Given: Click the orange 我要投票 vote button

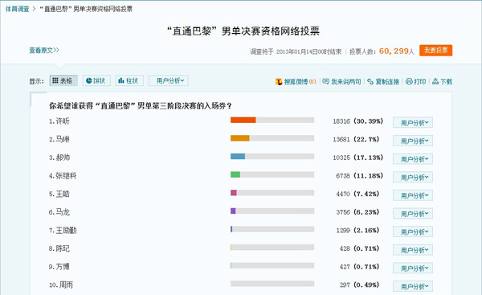Looking at the screenshot, I should (x=436, y=51).
